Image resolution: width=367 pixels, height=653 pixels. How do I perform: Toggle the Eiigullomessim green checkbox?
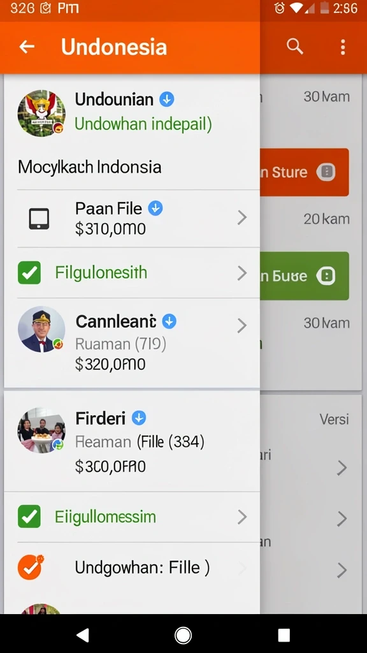tap(29, 517)
